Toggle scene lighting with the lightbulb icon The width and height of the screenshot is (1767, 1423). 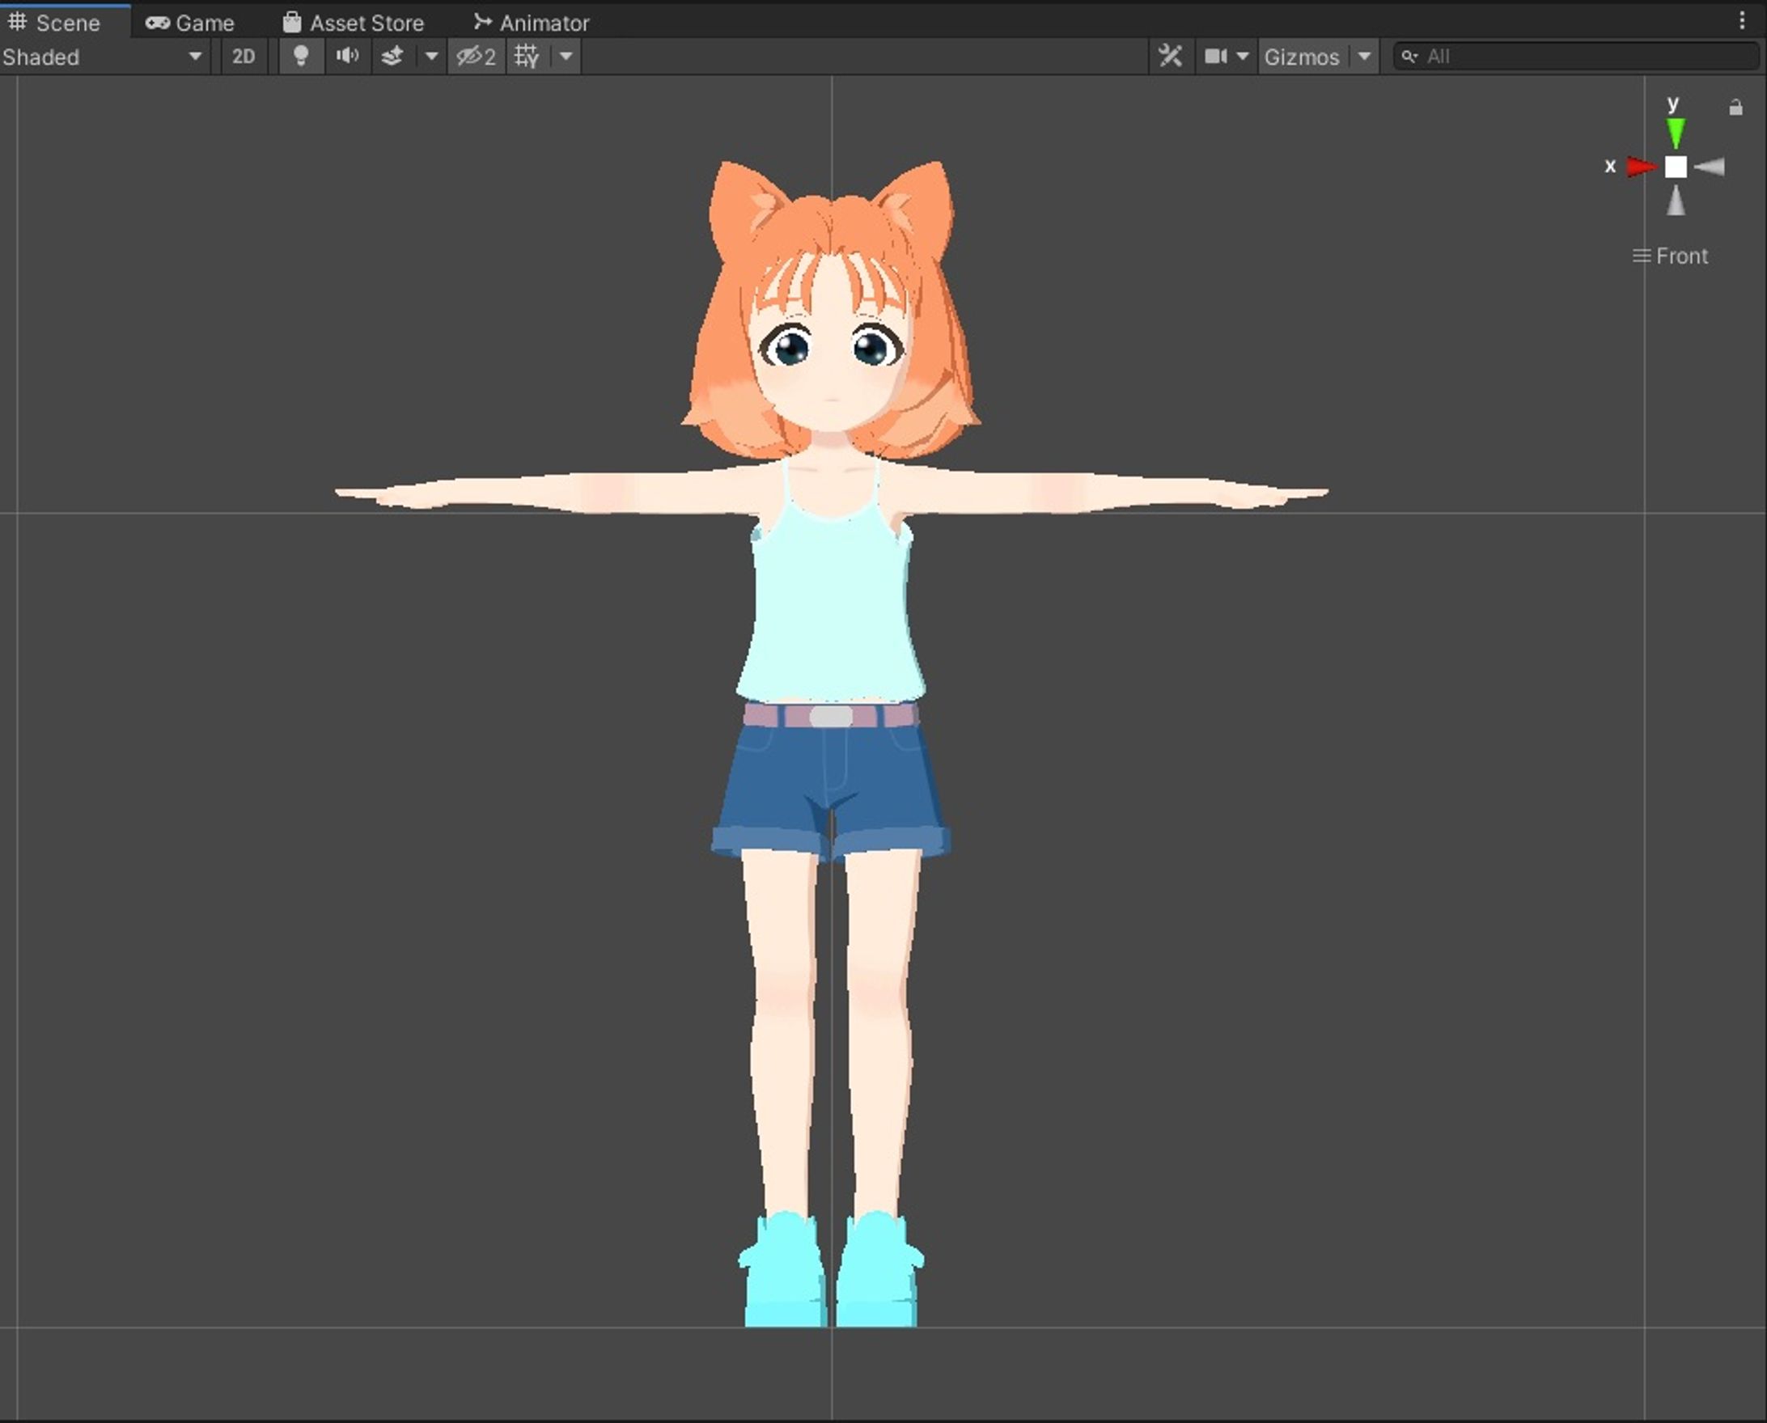pyautogui.click(x=301, y=57)
